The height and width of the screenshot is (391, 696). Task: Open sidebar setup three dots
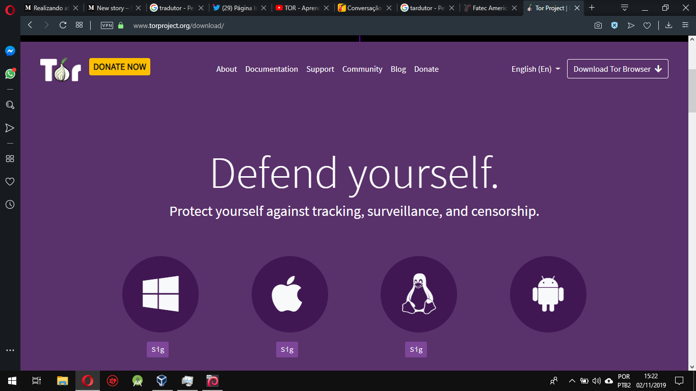point(10,350)
